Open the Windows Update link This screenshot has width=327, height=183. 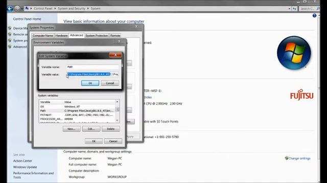click(25, 167)
